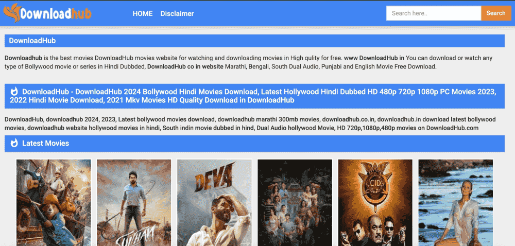This screenshot has height=246, width=515.
Task: Click the bold 'www DownloadHub in' text
Action: click(374, 58)
